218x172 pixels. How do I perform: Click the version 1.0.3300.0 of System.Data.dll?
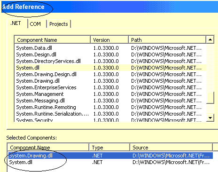tap(106, 48)
